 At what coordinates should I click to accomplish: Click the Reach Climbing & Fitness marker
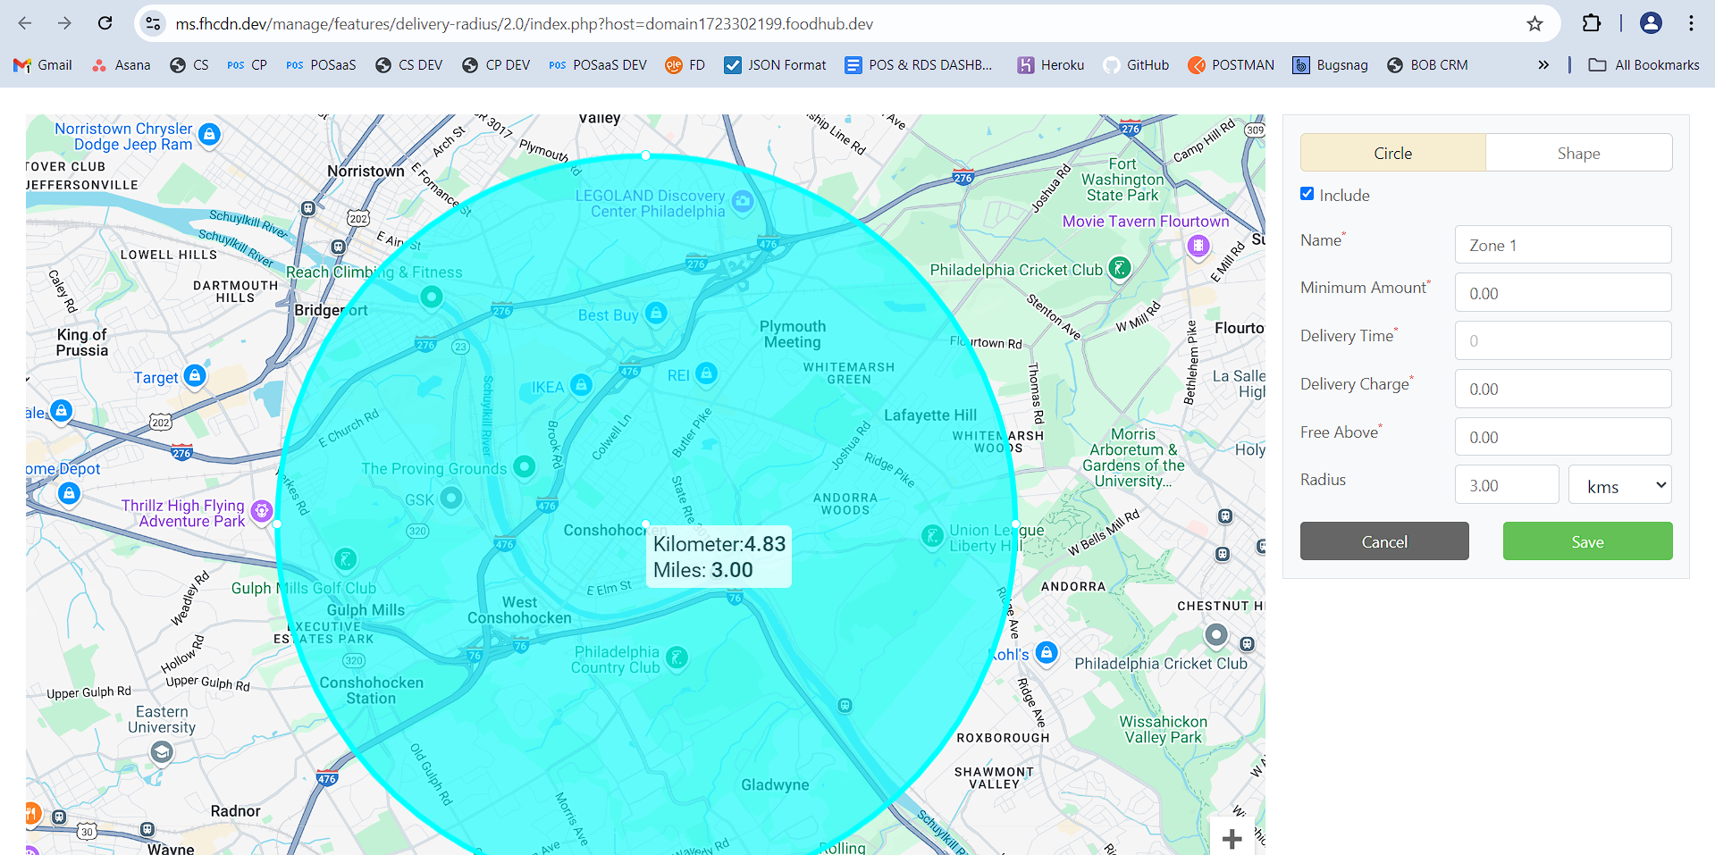(x=432, y=297)
